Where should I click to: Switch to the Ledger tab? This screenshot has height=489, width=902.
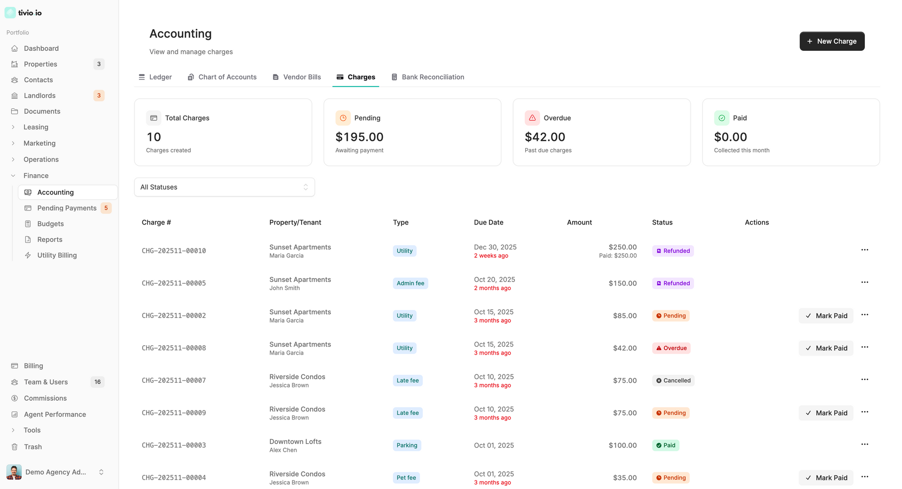click(x=155, y=77)
